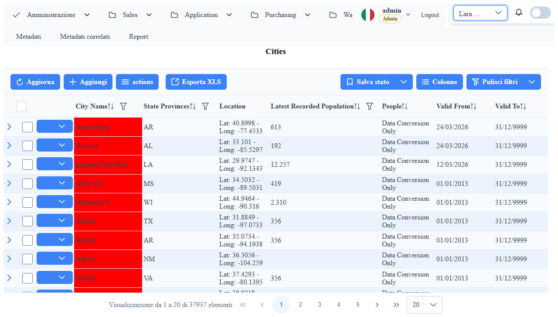This screenshot has width=558, height=317.
Task: Select the Abbotsford row checkbox
Action: click(x=27, y=202)
